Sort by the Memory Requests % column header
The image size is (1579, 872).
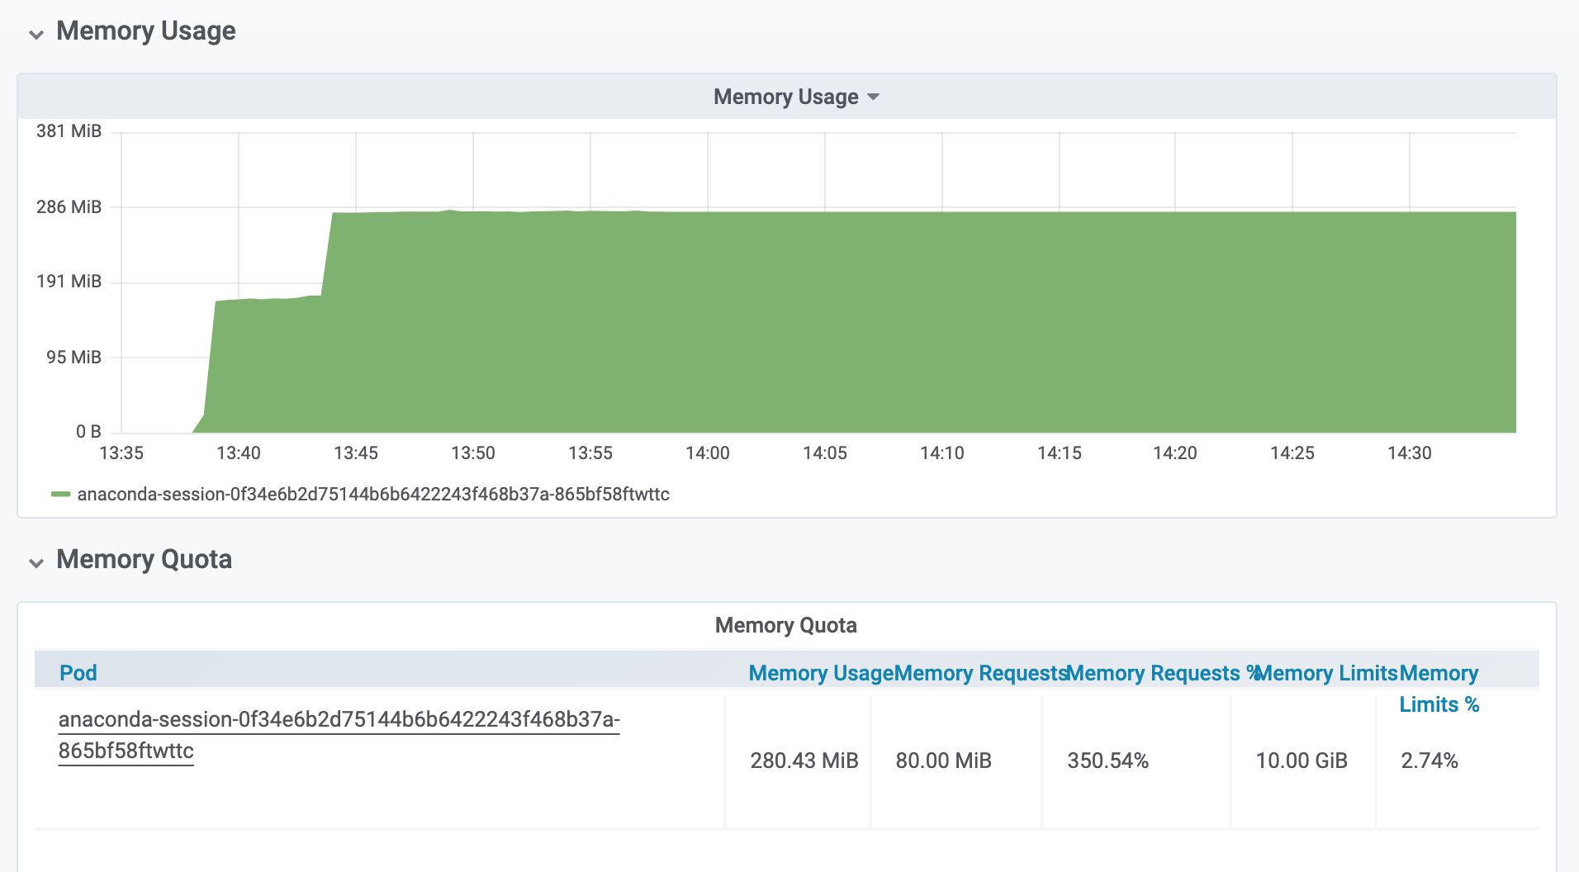click(1156, 673)
